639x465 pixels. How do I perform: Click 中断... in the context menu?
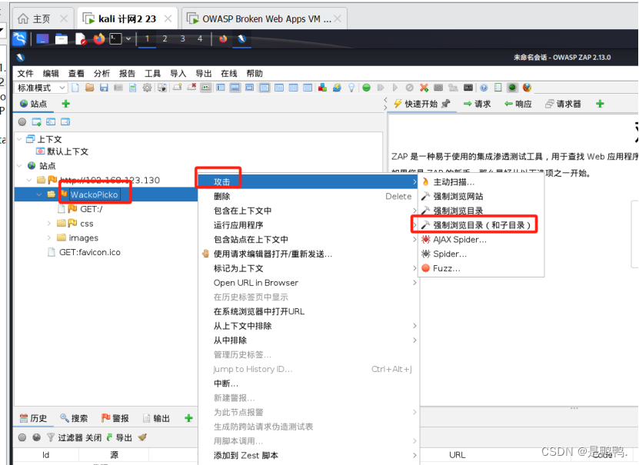[308, 384]
